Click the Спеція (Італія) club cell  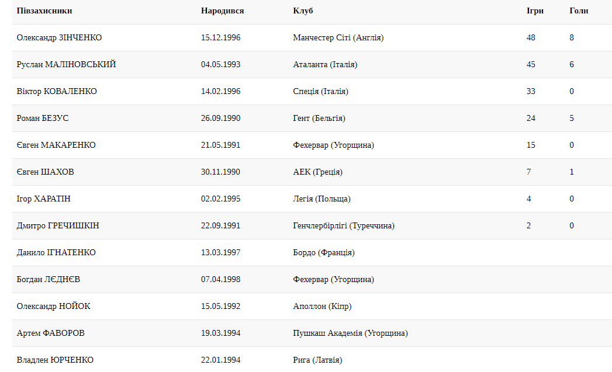(x=320, y=91)
